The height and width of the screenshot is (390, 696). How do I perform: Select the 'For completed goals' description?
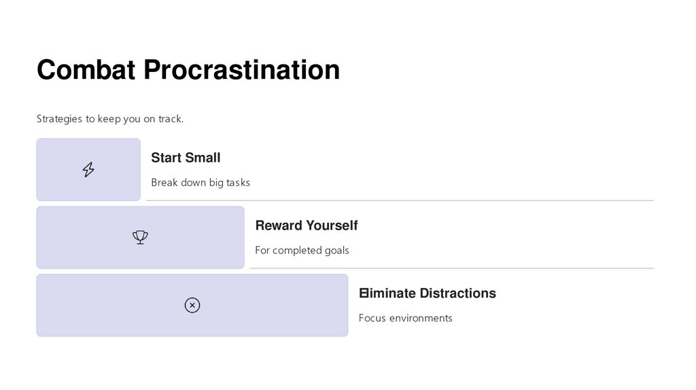[x=302, y=250]
